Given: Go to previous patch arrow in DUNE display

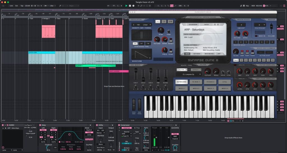Looking at the screenshot, I should [215, 25].
